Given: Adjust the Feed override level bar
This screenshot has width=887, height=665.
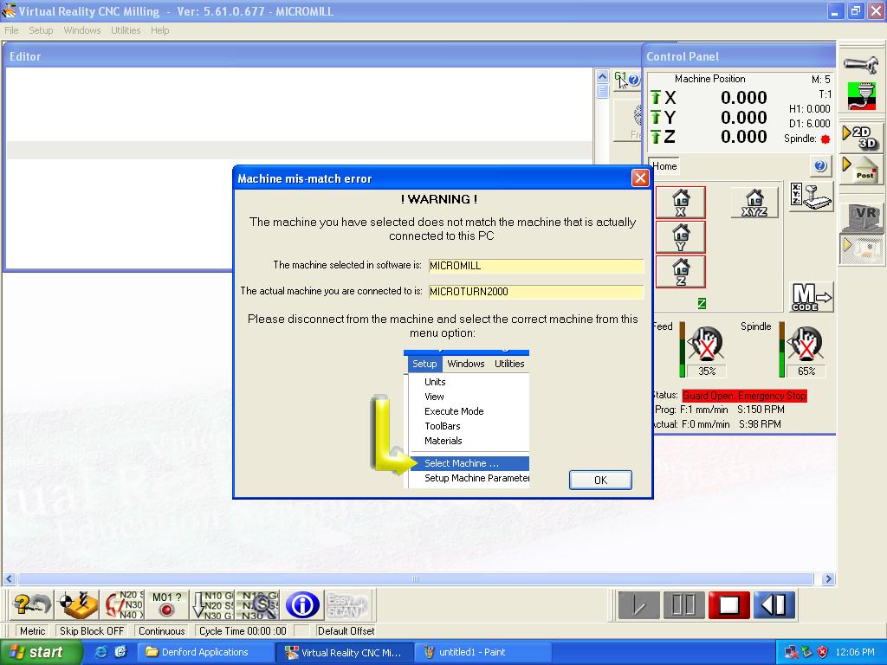Looking at the screenshot, I should [683, 350].
